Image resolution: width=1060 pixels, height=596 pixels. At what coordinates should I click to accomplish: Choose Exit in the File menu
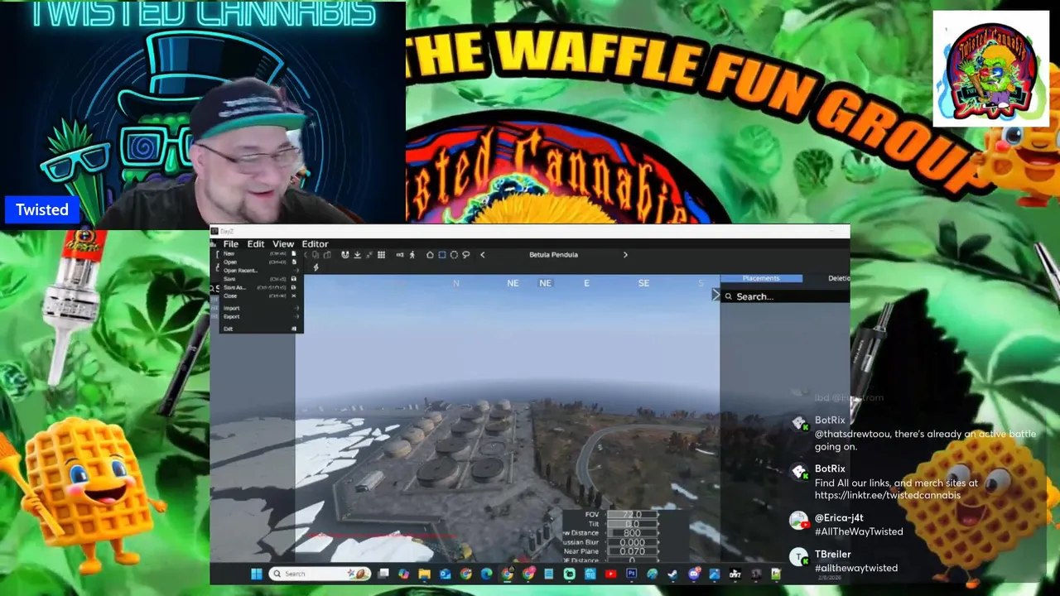tap(261, 329)
